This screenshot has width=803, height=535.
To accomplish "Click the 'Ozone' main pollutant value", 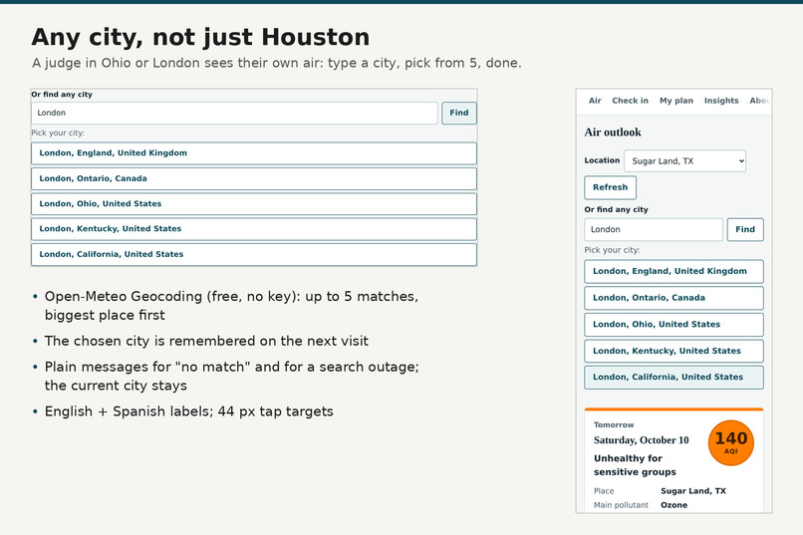I will click(673, 505).
